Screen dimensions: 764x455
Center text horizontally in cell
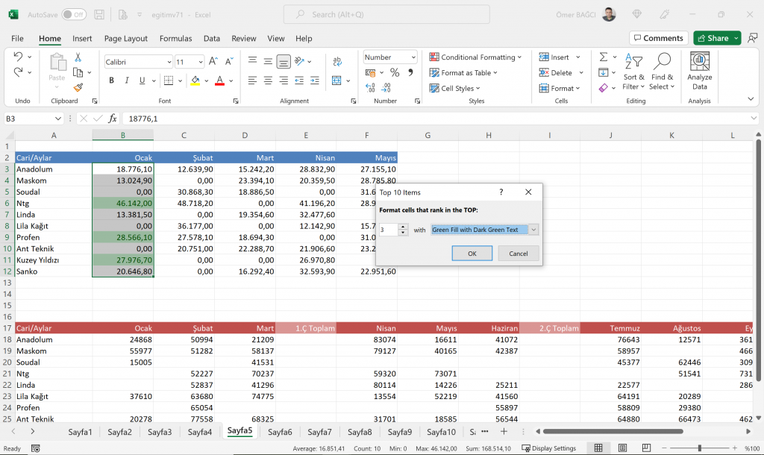click(268, 81)
